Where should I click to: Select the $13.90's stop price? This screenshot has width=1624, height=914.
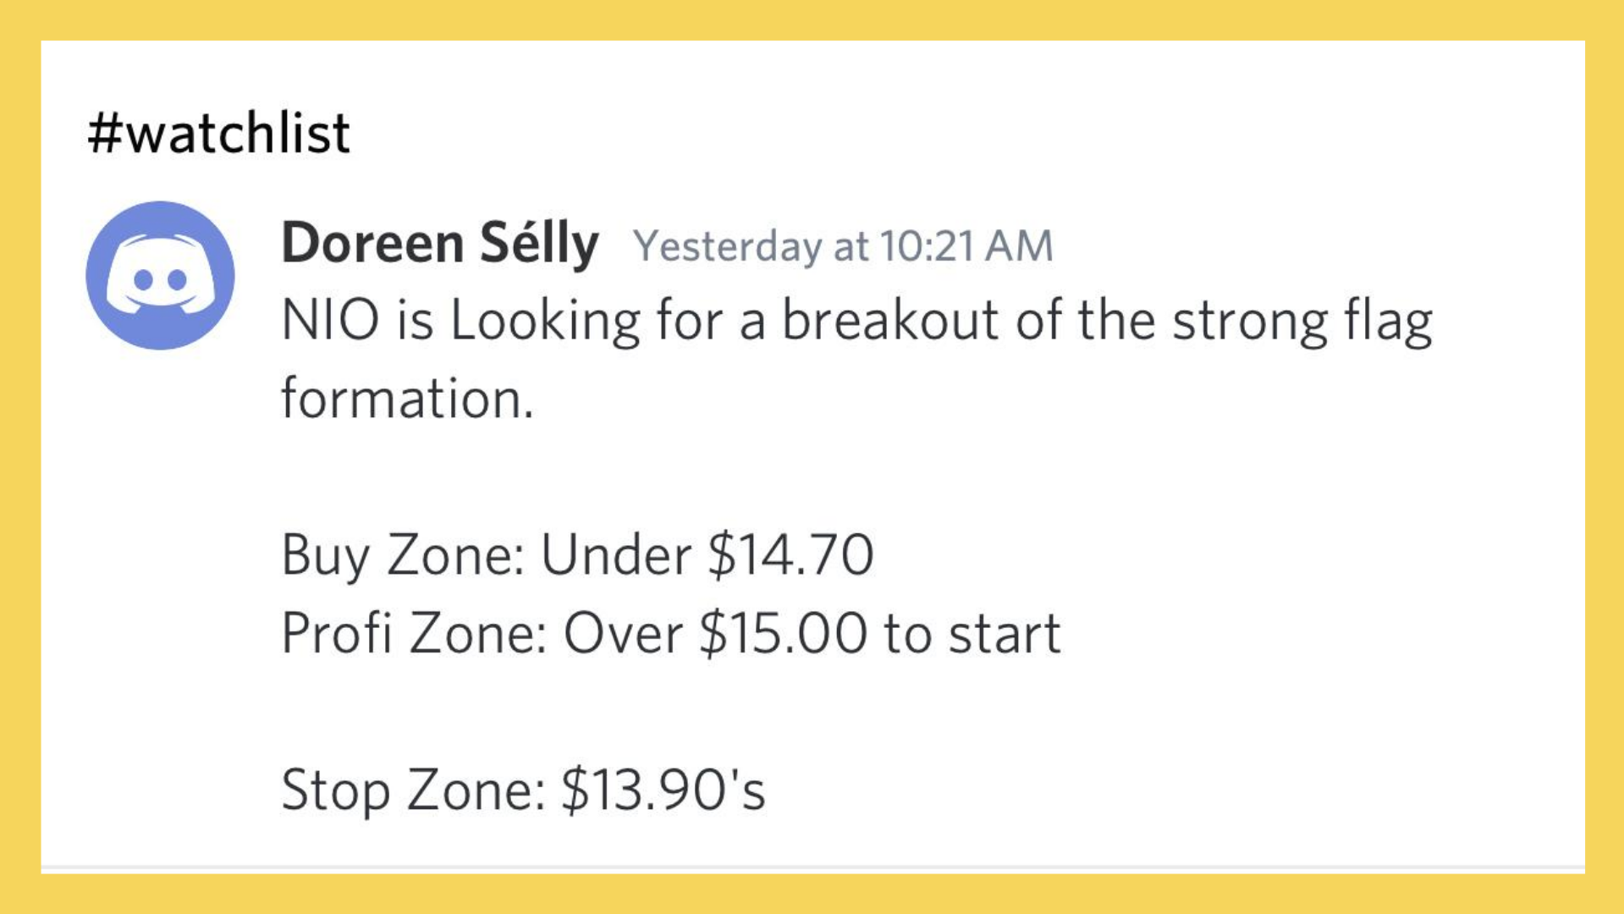[663, 790]
